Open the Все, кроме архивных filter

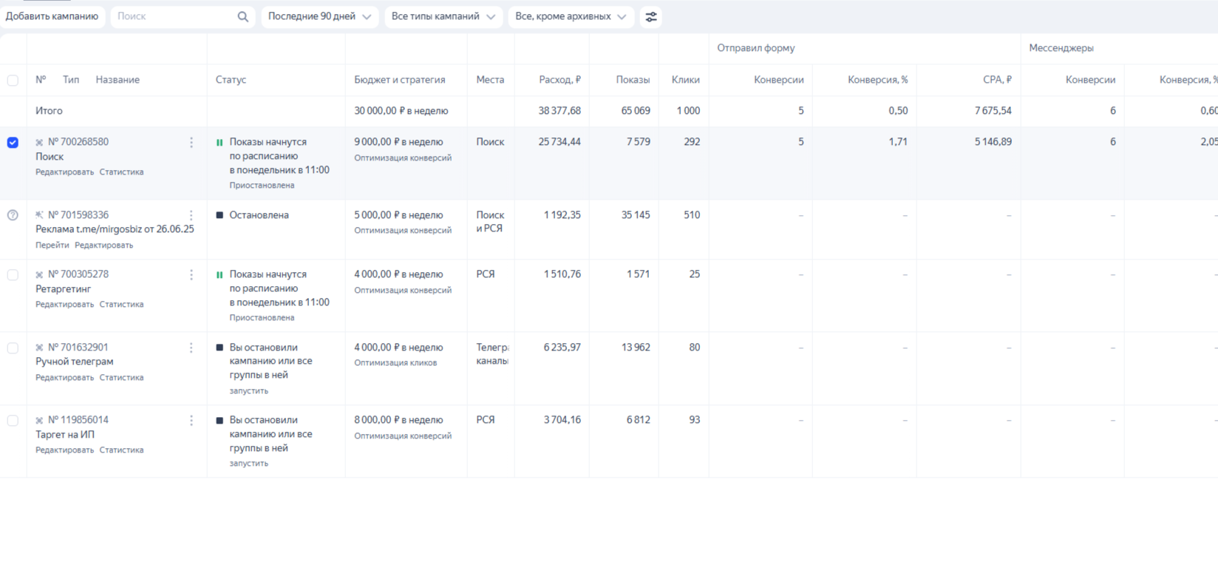[571, 16]
